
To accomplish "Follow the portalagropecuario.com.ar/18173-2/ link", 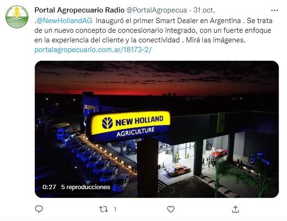I will tap(93, 50).
